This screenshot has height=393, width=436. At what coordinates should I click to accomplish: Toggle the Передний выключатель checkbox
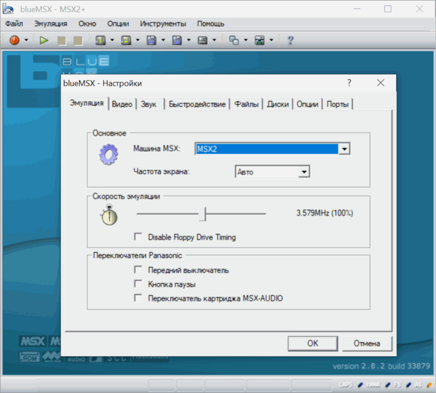point(138,270)
